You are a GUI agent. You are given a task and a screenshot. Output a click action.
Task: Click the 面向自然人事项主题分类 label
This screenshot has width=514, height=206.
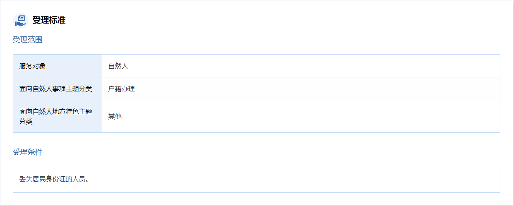(55, 89)
